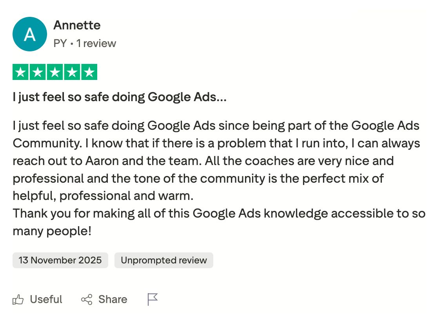Click the second green rating star
Viewport: 443px width, 323px height.
click(38, 72)
